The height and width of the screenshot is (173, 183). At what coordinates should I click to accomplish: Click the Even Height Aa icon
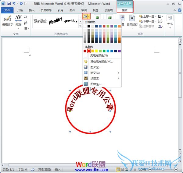[26, 17]
